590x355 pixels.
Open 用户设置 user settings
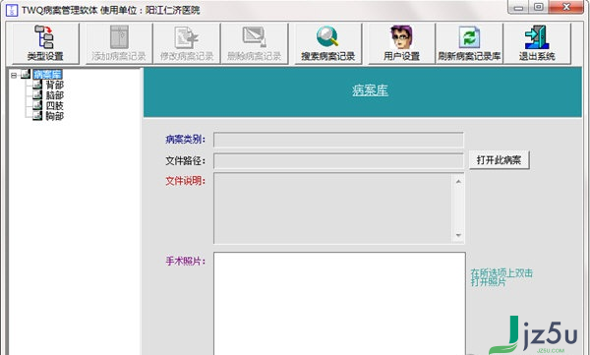[x=401, y=43]
